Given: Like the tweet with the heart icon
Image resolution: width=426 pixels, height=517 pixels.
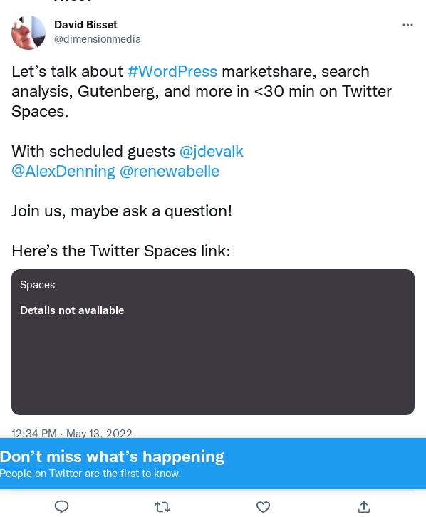Looking at the screenshot, I should tap(263, 507).
